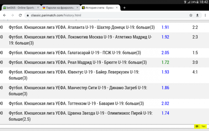The image size is (209, 131).
Task: Click the odds value 1.93
Action: click(165, 72)
